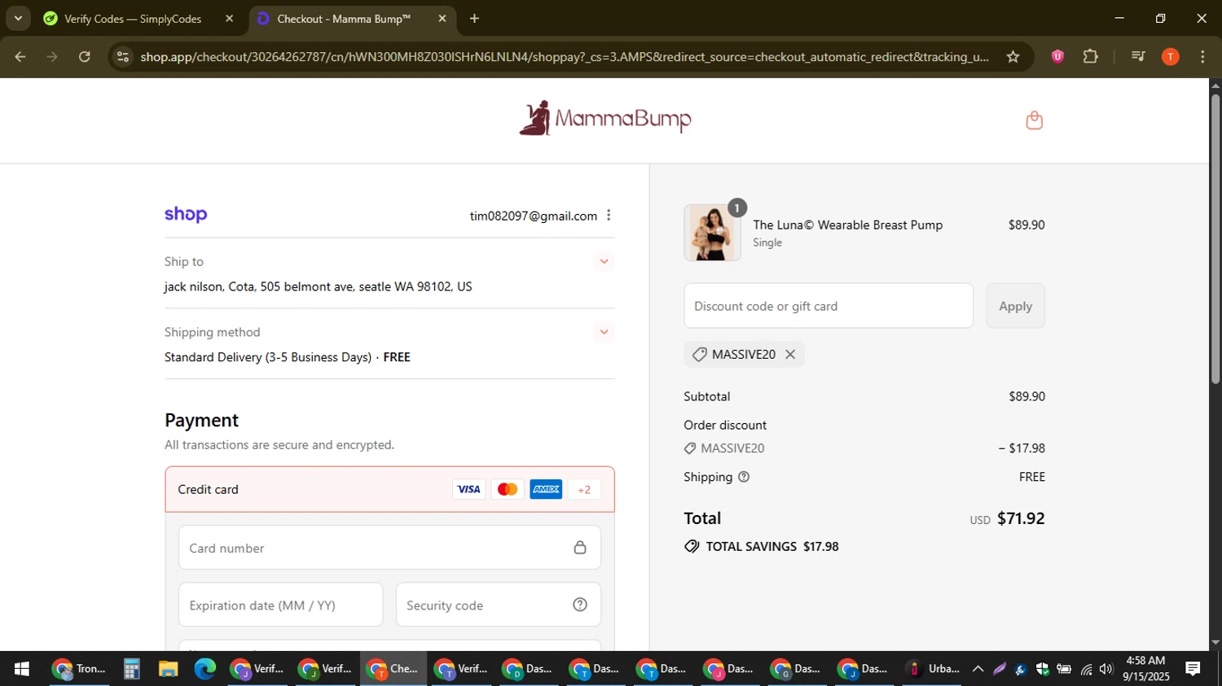Open the shopping bag cart icon
The image size is (1222, 686).
1034,120
